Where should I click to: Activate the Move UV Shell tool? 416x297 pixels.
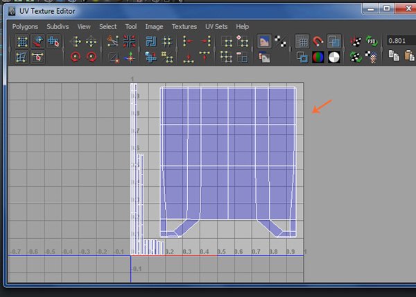pyautogui.click(x=38, y=42)
